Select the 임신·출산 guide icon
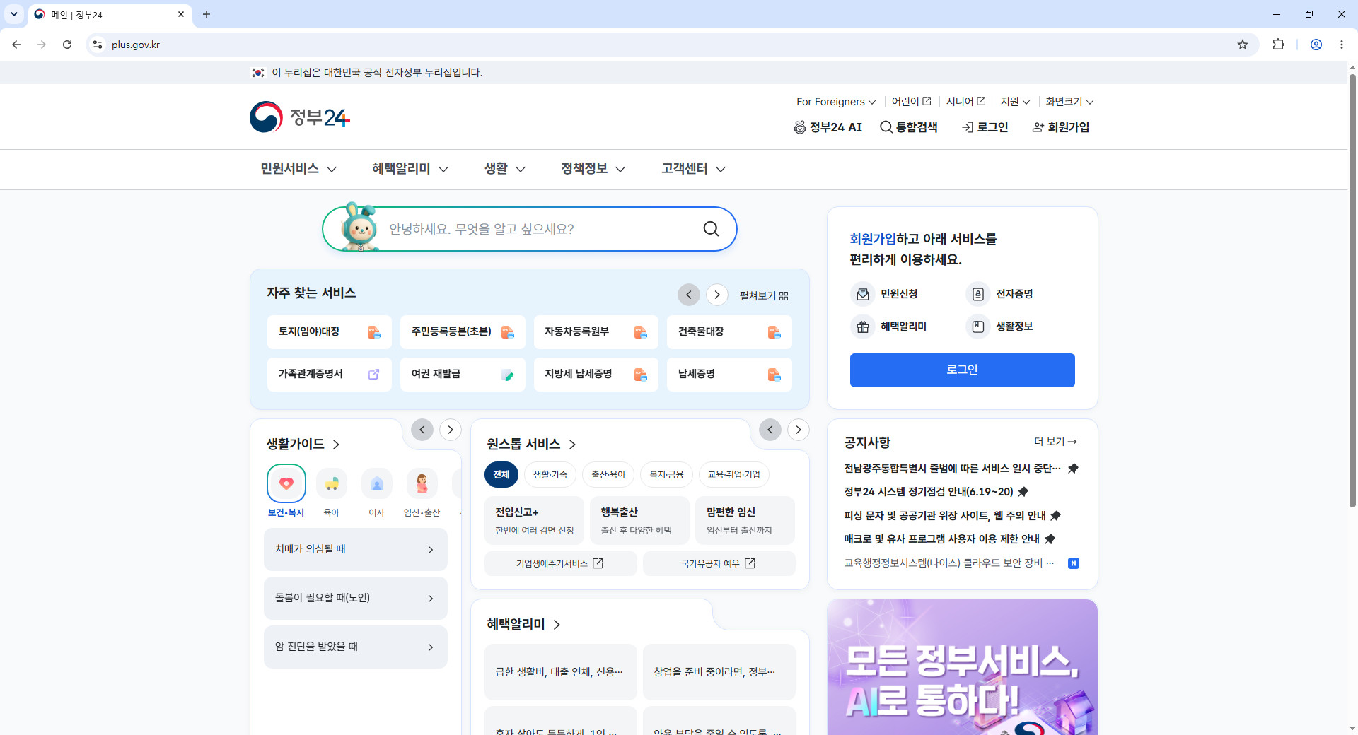1358x735 pixels. [x=422, y=483]
